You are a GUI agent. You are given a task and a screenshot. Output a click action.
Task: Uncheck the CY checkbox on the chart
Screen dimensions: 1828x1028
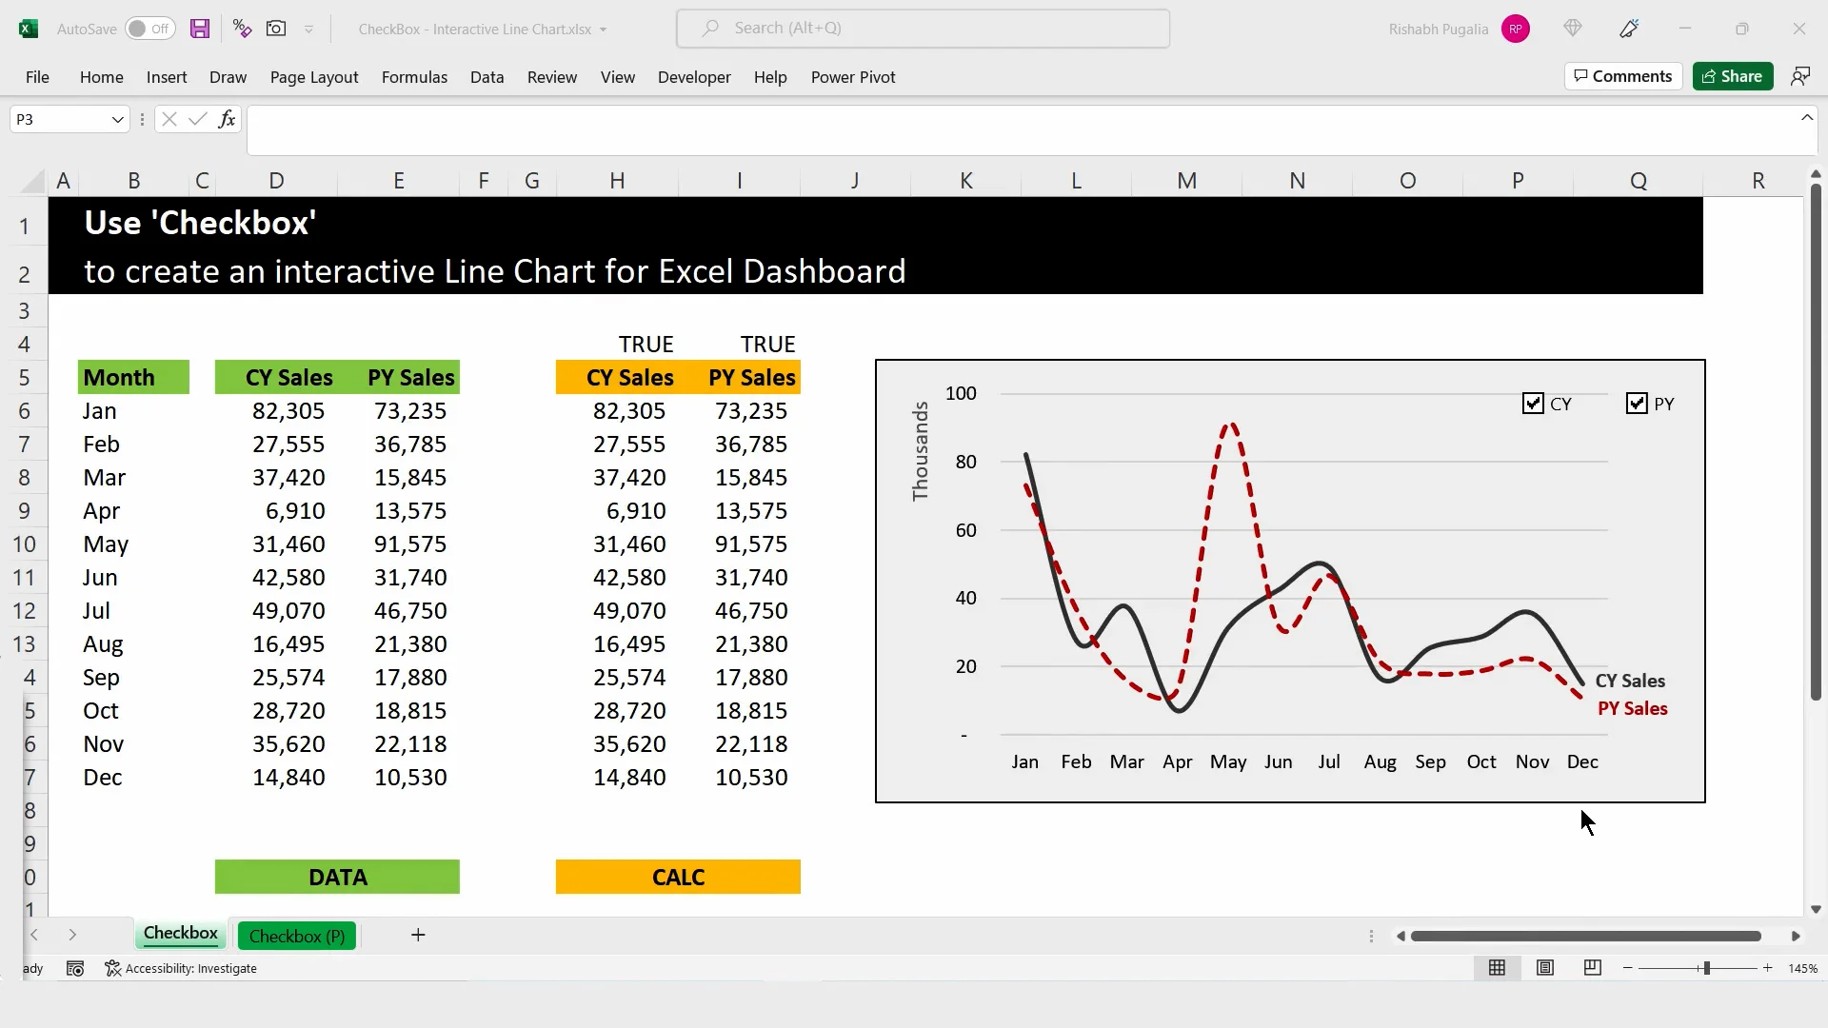click(1533, 403)
